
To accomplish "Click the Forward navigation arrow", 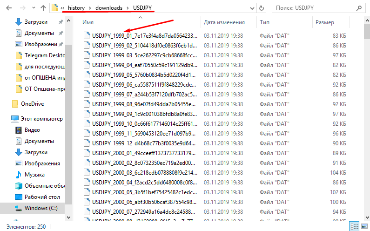I will tap(23, 8).
